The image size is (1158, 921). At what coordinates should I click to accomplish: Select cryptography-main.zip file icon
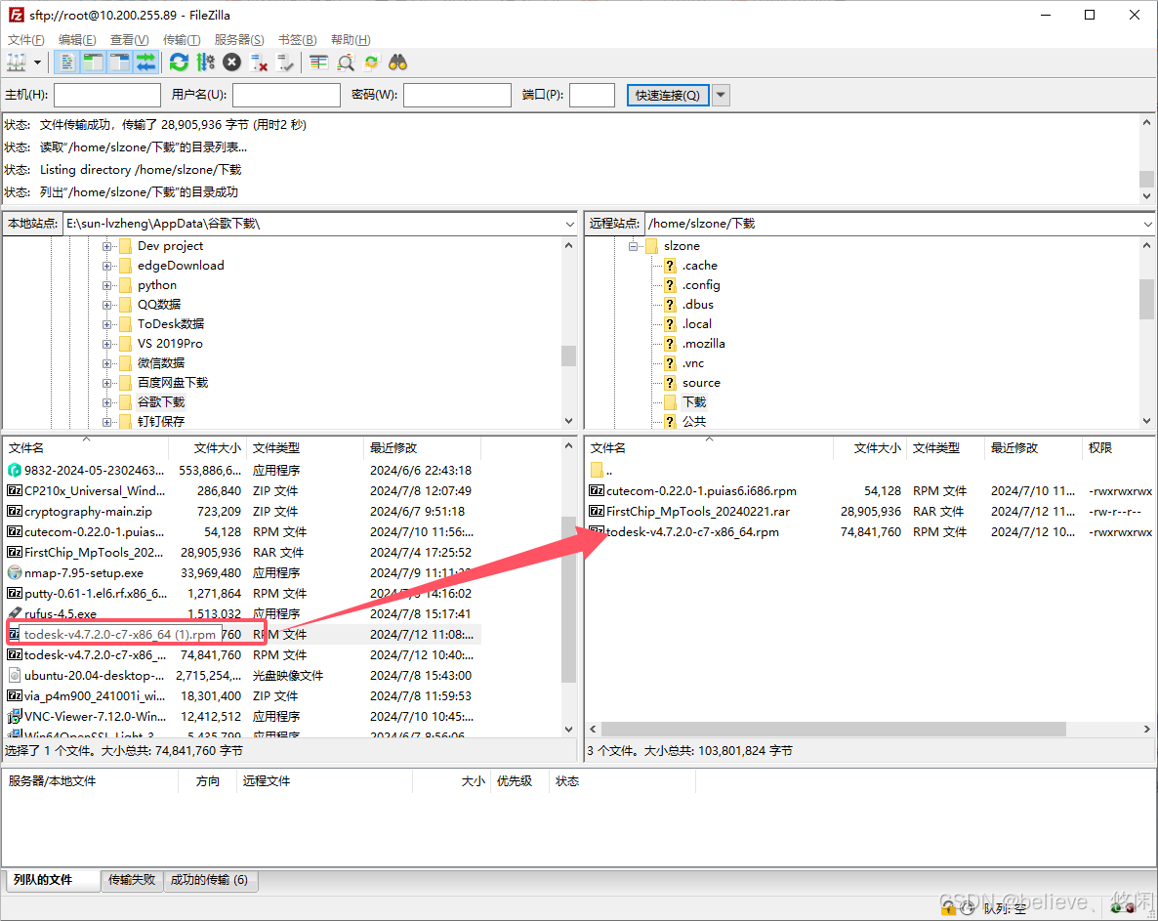14,512
